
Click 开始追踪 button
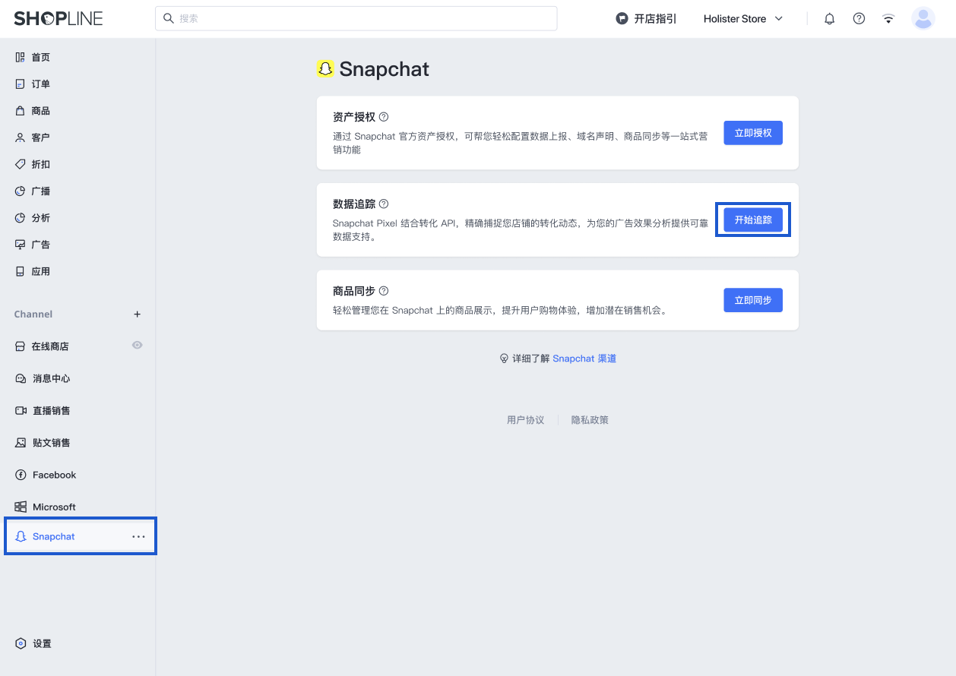(x=753, y=220)
